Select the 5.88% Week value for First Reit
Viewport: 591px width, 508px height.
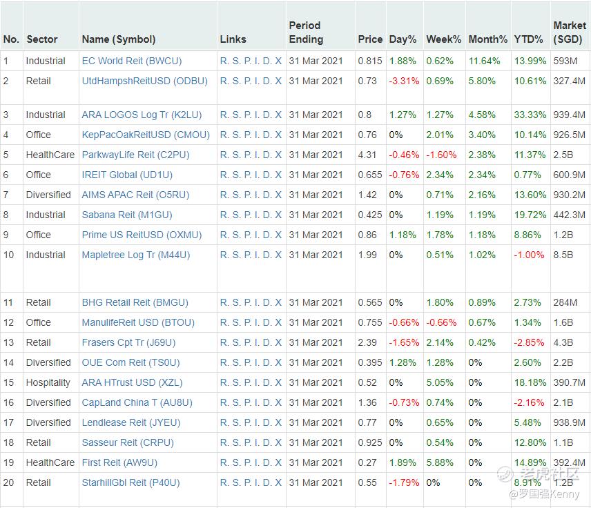pos(440,462)
